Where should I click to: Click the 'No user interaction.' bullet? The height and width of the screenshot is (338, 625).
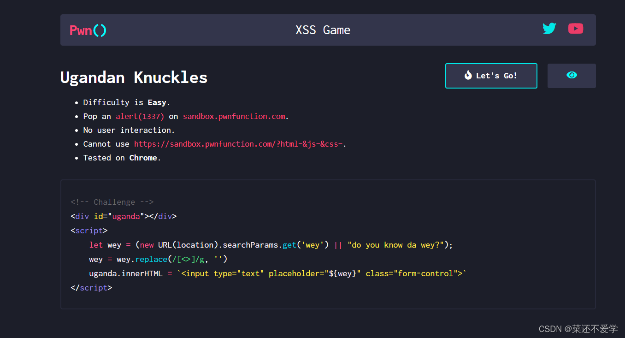tap(129, 130)
